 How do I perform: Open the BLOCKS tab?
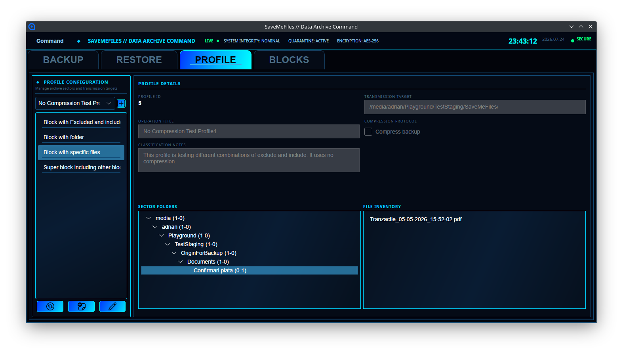tap(289, 60)
